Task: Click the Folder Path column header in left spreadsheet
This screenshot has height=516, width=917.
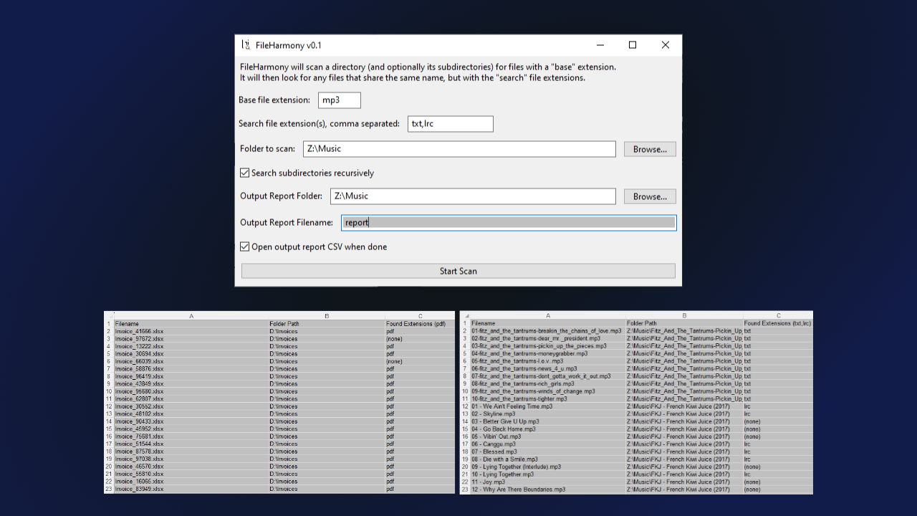Action: click(327, 323)
